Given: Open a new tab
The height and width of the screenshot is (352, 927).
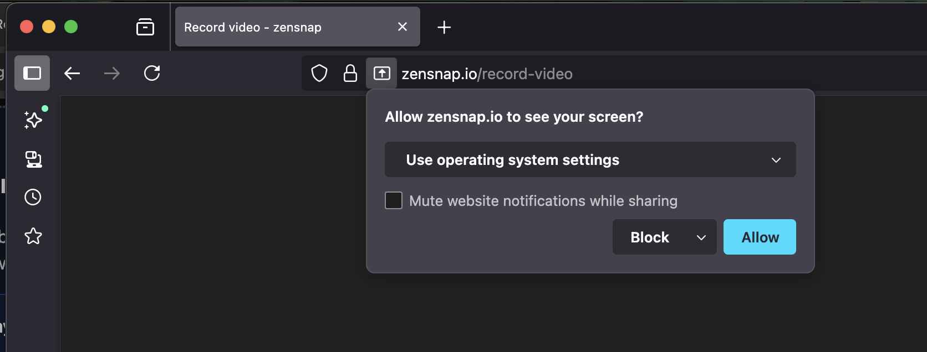Looking at the screenshot, I should (444, 27).
